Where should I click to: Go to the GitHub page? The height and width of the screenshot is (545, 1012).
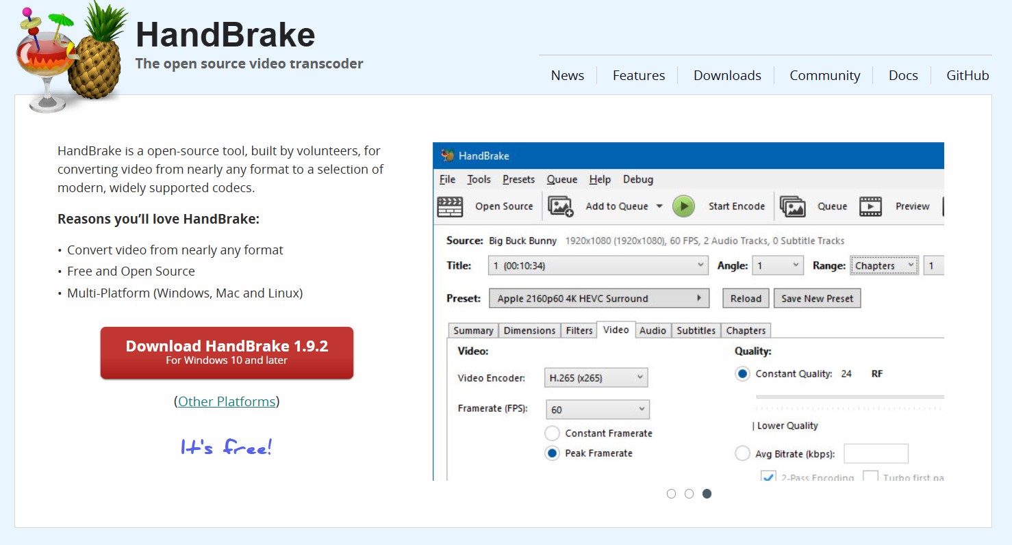tap(967, 75)
